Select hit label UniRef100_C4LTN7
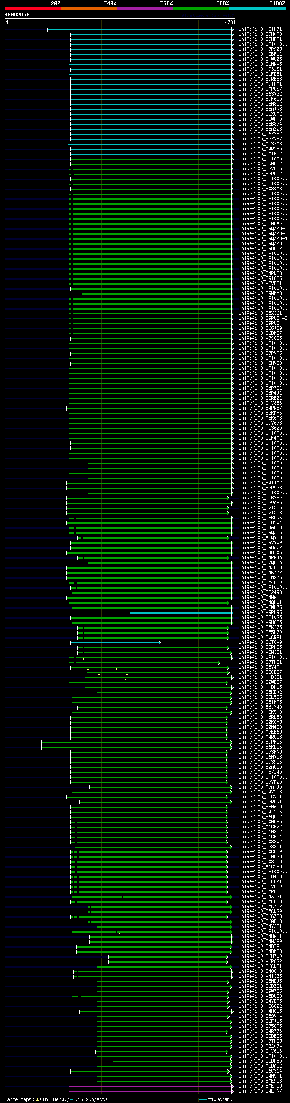This screenshot has height=1103, width=290. tap(260, 1091)
